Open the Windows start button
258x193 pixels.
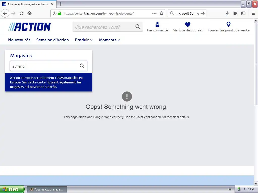(x=12, y=189)
